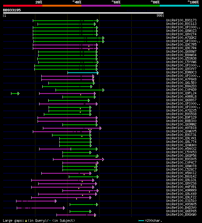Select the label UniRef100_Q9SVV7
The height and width of the screenshot is (223, 202).
pos(181,69)
